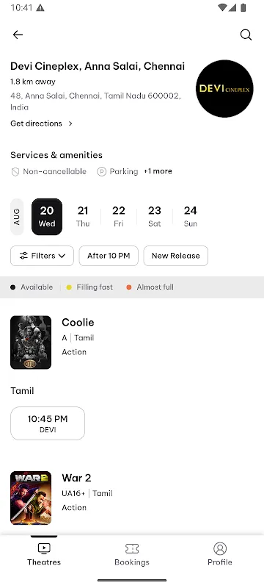
Task: Open the Profile person icon
Action: (220, 548)
